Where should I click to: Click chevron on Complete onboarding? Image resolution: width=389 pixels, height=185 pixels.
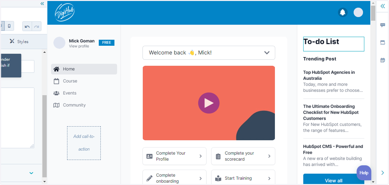click(x=201, y=178)
